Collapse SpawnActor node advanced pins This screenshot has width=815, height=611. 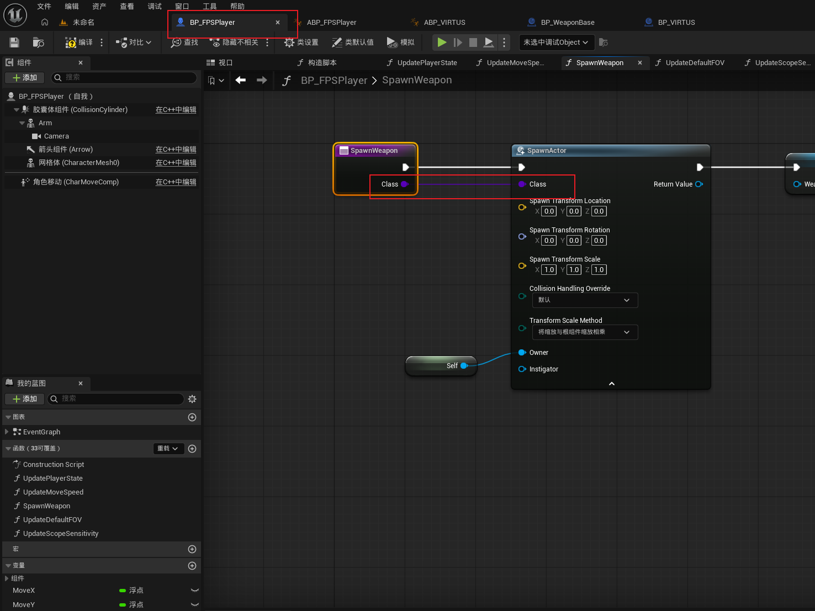pos(612,384)
